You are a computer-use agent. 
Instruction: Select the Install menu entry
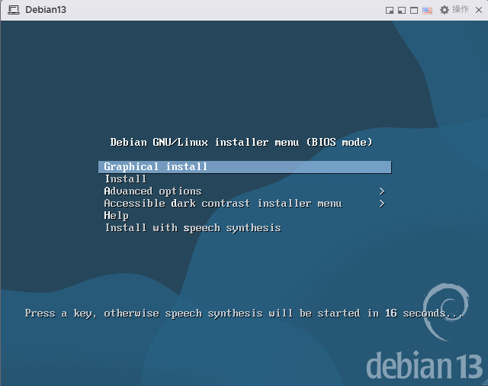[126, 179]
